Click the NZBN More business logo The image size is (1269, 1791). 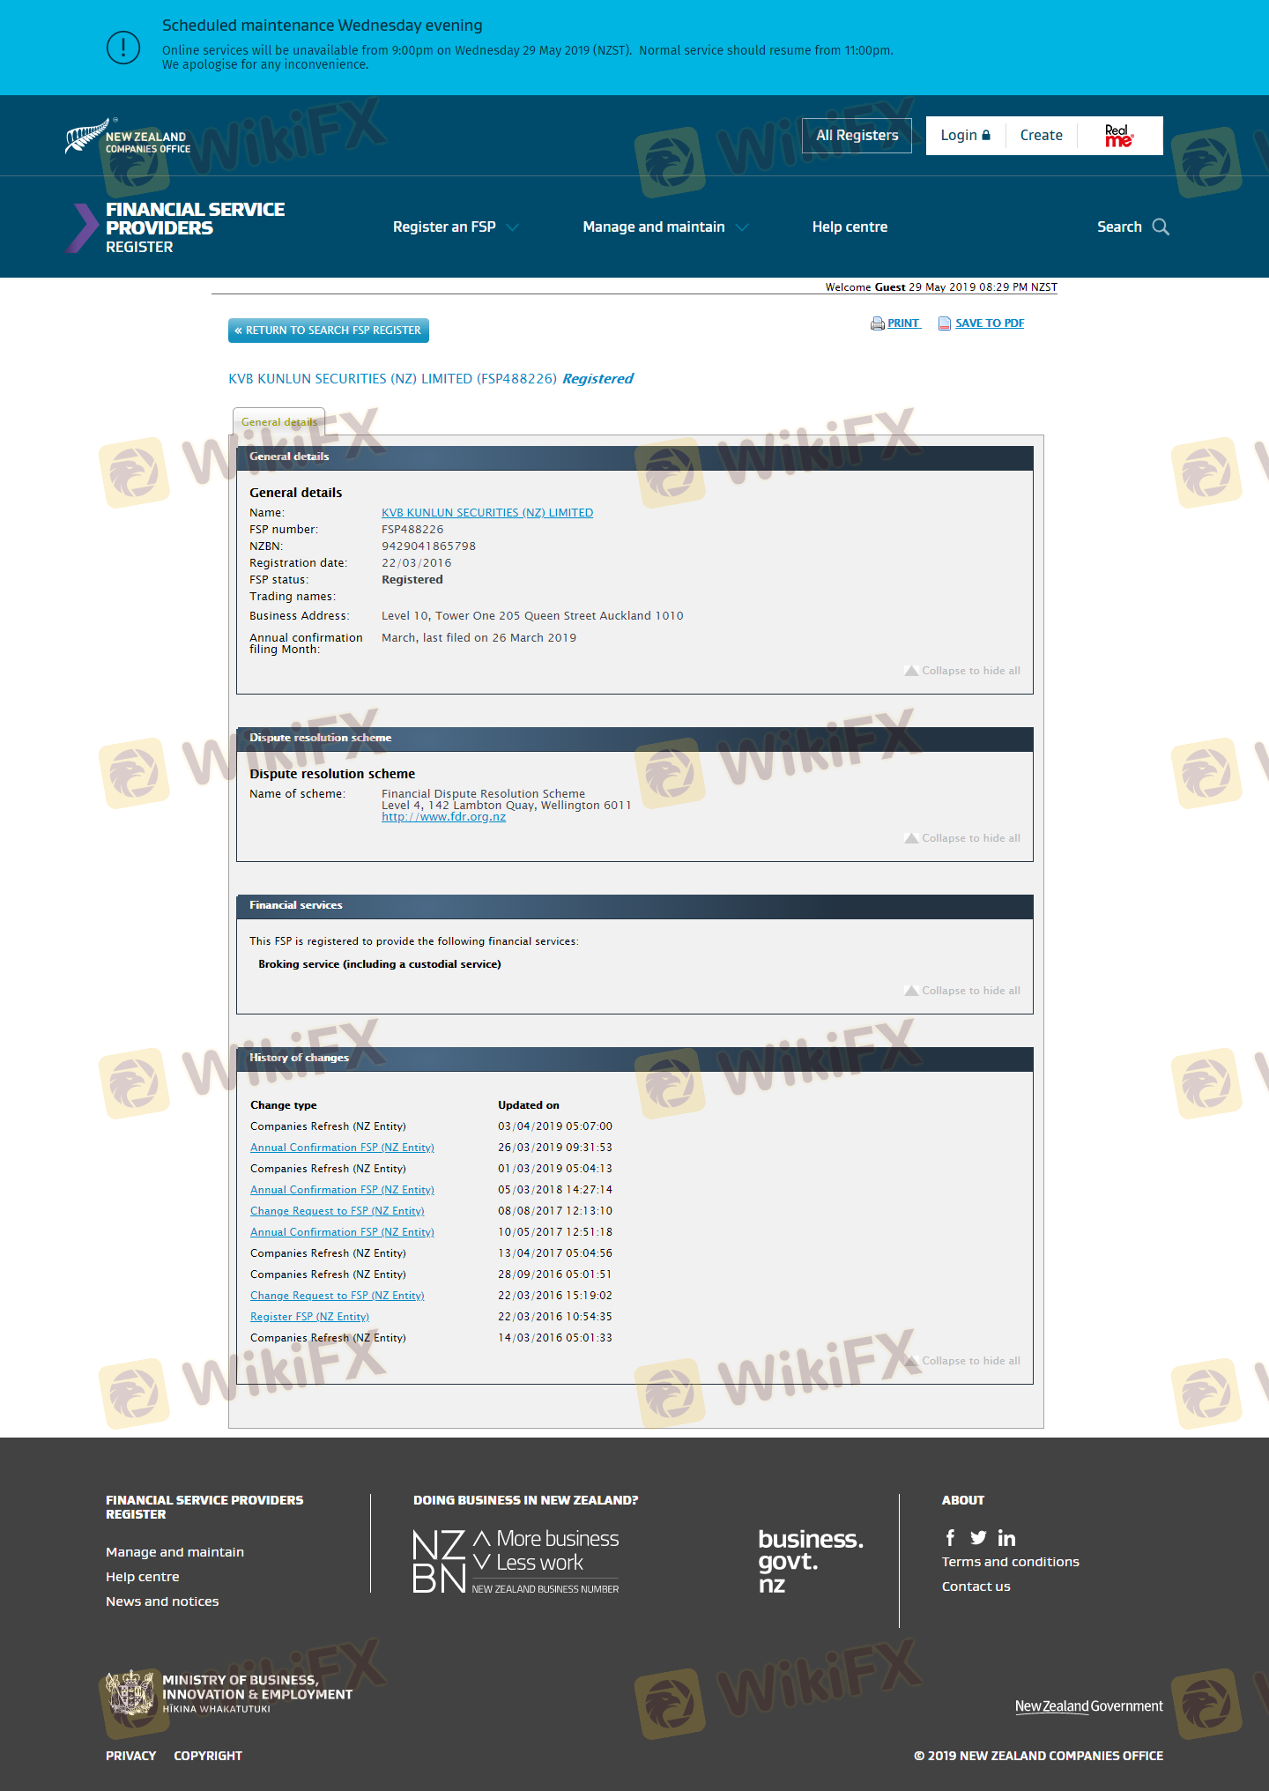tap(516, 1562)
